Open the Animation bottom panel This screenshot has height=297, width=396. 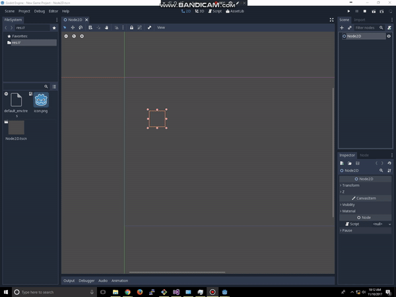click(119, 280)
